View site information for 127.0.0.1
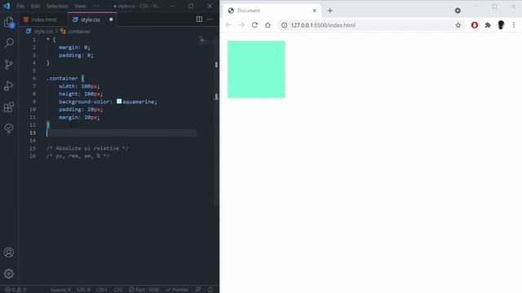 (x=284, y=25)
